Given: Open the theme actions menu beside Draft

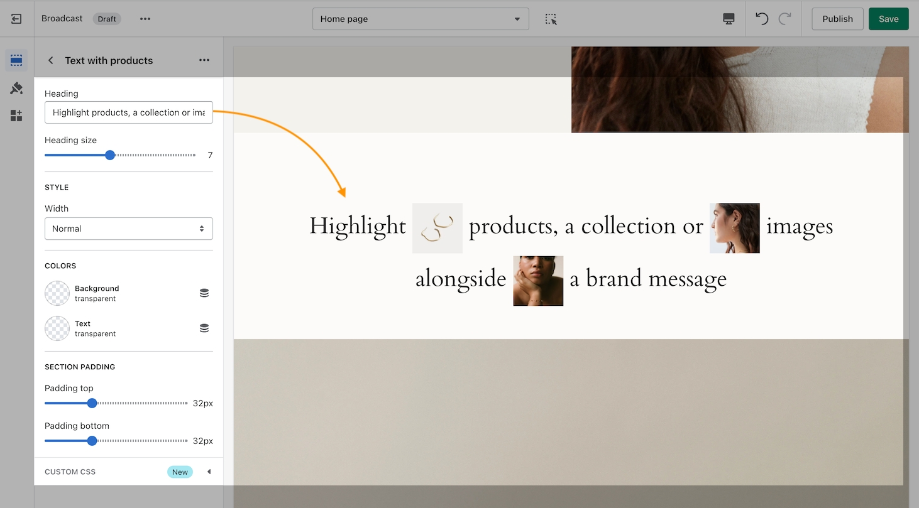Looking at the screenshot, I should tap(145, 19).
